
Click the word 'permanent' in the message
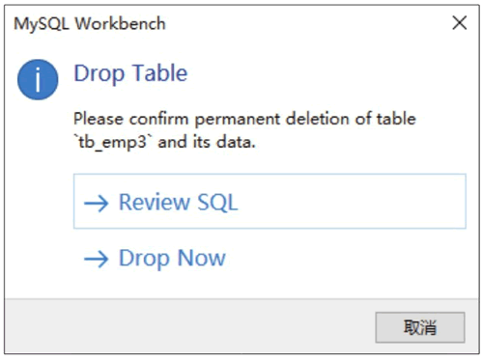coord(238,120)
